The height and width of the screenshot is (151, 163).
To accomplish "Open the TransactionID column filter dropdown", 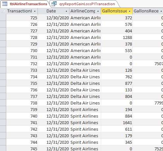I will click(35, 11).
